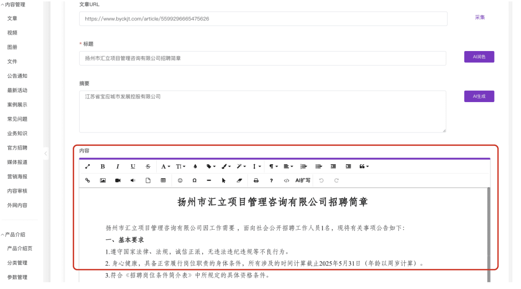Insert a table in the editor
The width and height of the screenshot is (521, 289).
point(163,181)
